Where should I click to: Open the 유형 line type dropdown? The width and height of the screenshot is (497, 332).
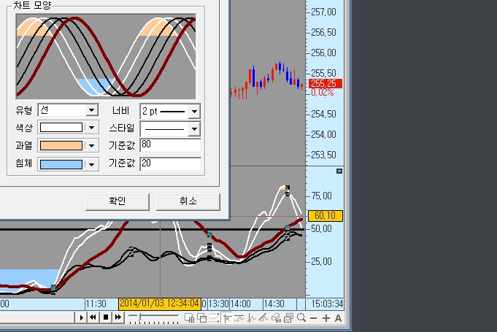[x=92, y=110]
